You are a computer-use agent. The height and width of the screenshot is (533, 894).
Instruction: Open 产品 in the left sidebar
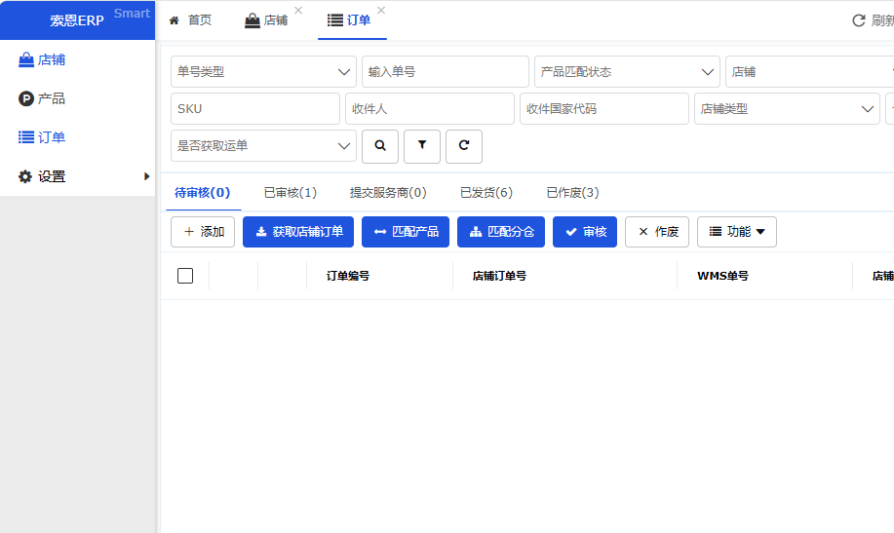point(42,98)
